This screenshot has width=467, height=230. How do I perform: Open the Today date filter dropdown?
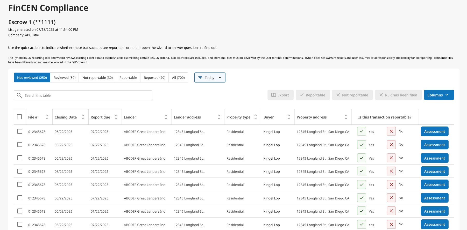210,78
